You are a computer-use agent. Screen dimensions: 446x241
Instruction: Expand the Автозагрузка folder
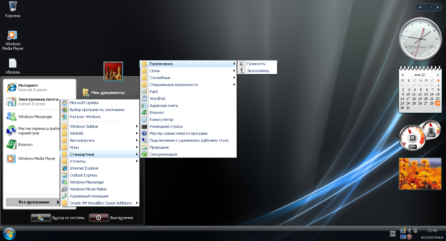pos(100,140)
